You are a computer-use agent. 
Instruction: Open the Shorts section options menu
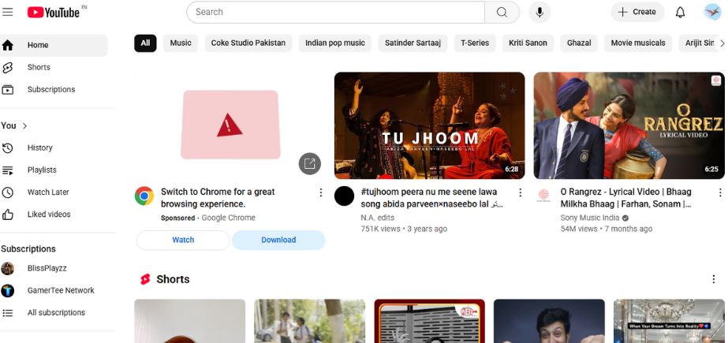click(x=714, y=279)
